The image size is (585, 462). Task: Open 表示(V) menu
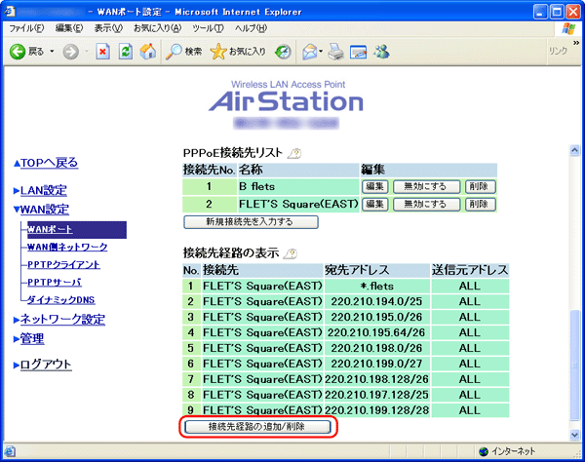[108, 28]
